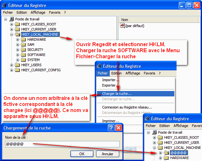Open Fichier menu in main Registry Editor window
This screenshot has width=202, height=161.
(8, 12)
